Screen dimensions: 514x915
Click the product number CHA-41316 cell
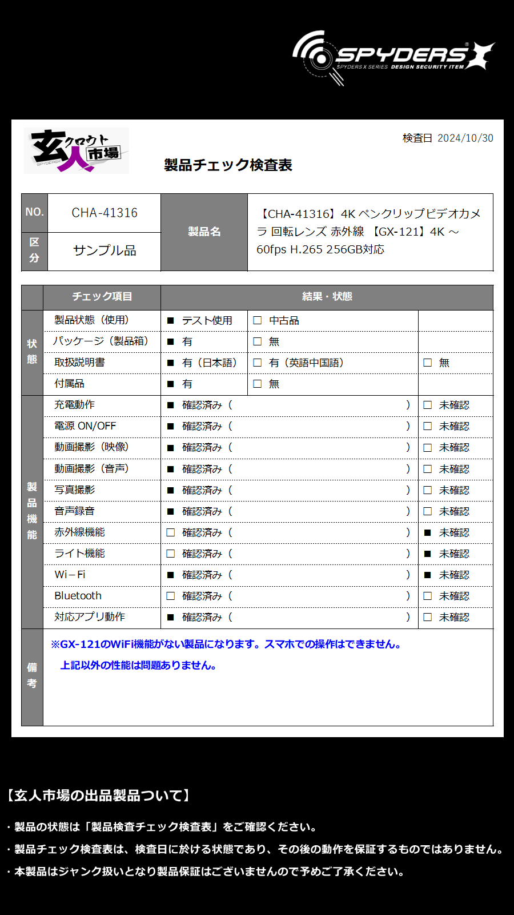tap(105, 213)
